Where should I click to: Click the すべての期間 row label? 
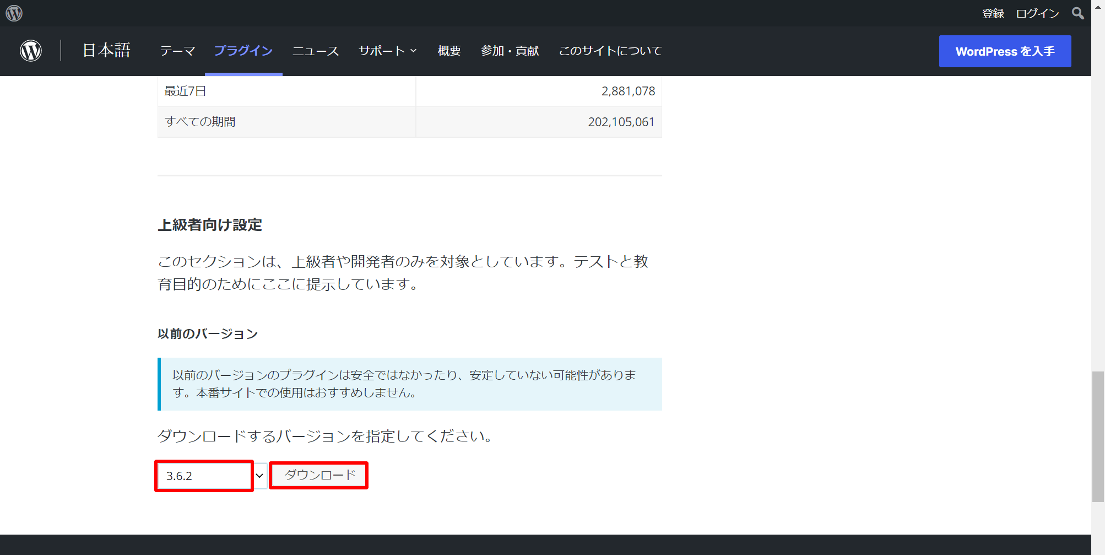[200, 122]
